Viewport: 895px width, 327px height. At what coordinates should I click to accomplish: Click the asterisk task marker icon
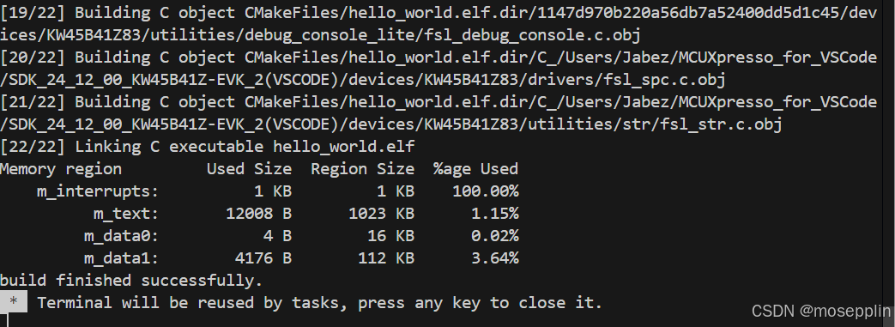(14, 302)
